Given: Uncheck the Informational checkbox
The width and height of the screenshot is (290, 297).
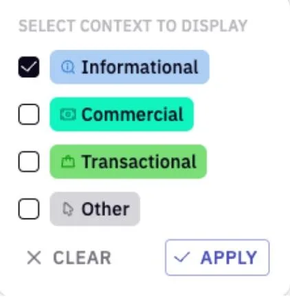Looking at the screenshot, I should 29,67.
